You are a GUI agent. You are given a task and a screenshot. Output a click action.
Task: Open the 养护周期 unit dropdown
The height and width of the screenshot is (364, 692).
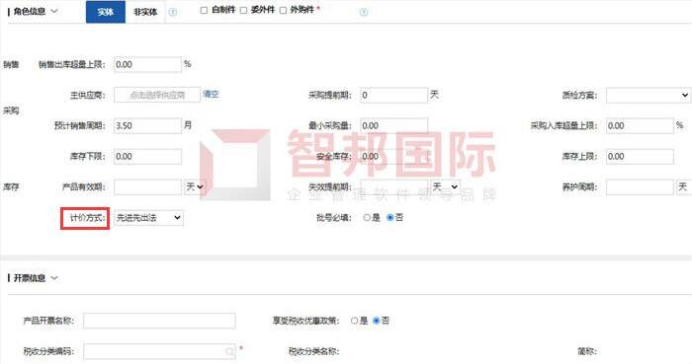point(684,187)
